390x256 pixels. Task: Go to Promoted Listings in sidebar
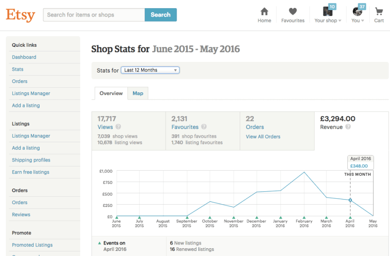click(x=32, y=245)
